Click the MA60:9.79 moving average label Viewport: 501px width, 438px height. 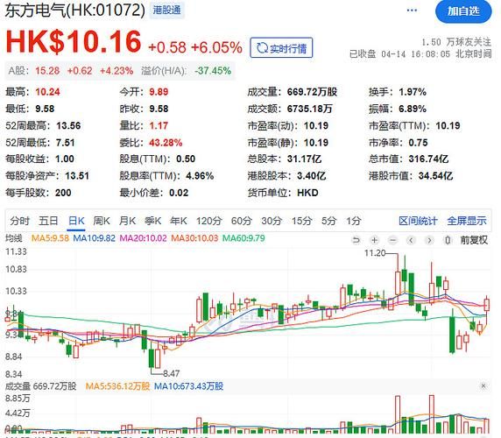(243, 238)
